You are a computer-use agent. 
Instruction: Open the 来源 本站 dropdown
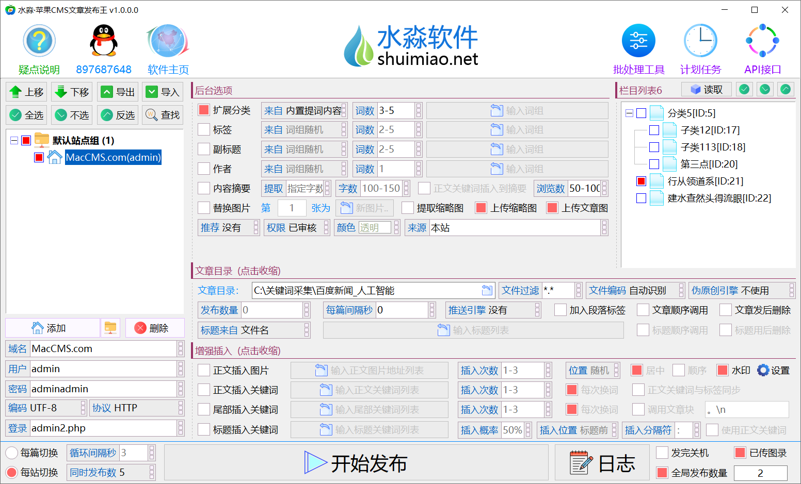(506, 227)
